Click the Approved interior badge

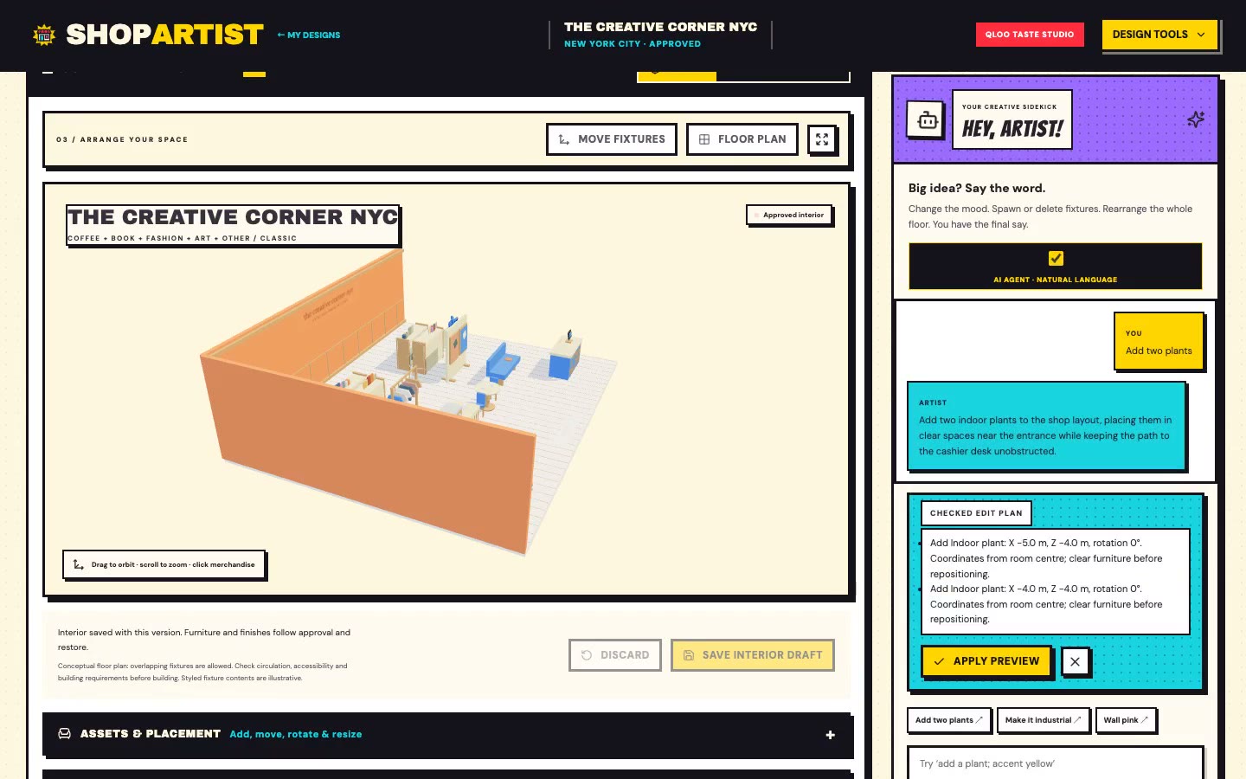(x=789, y=215)
